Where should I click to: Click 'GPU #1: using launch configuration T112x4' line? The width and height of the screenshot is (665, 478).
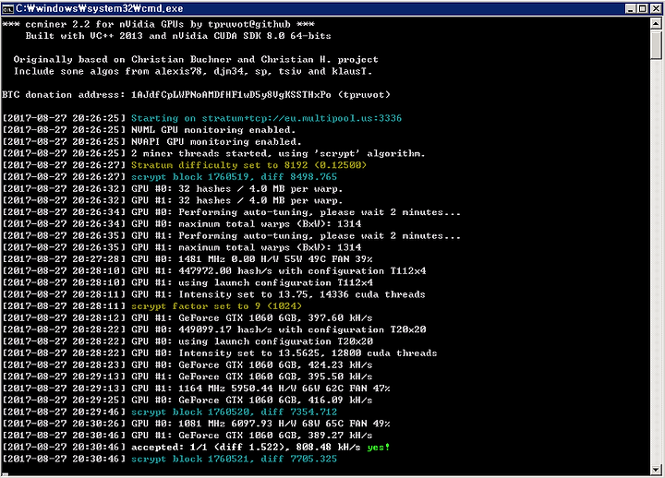pos(187,282)
